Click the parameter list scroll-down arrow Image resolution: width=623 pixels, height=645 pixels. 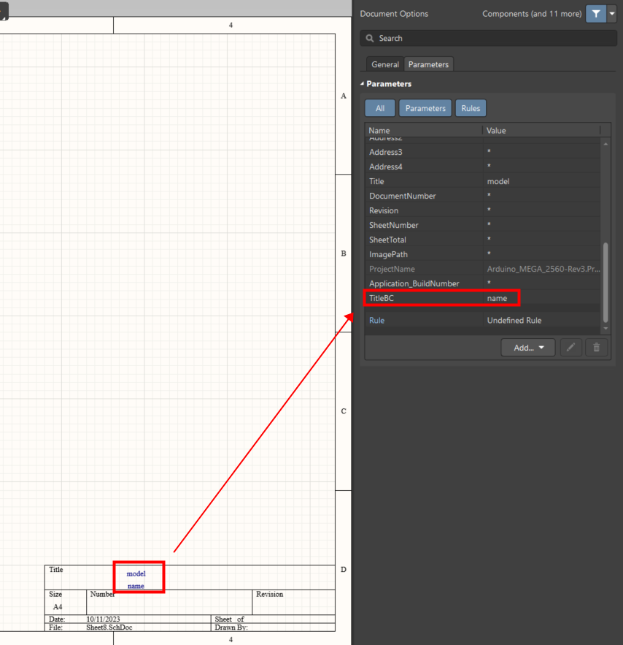coord(605,329)
